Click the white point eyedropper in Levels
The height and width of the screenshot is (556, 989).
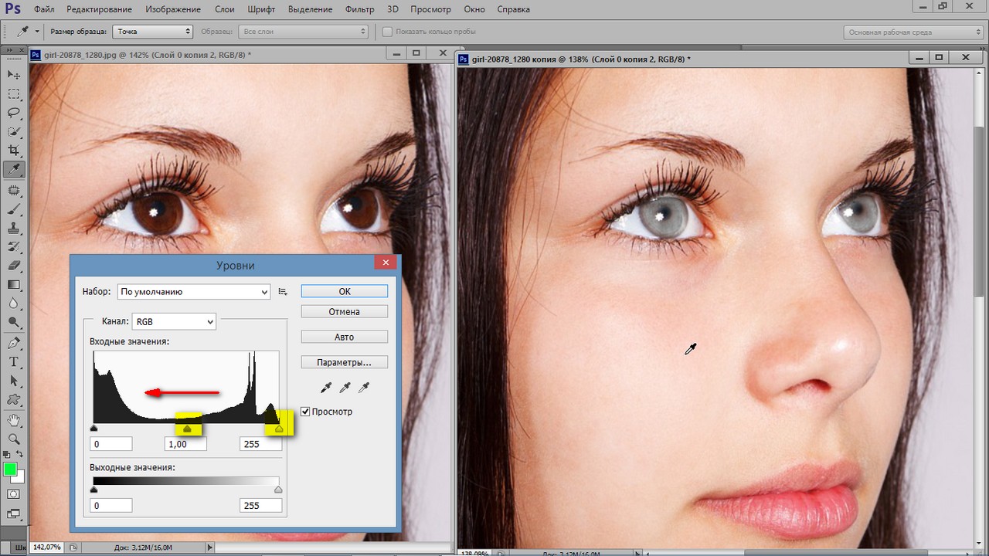point(363,387)
